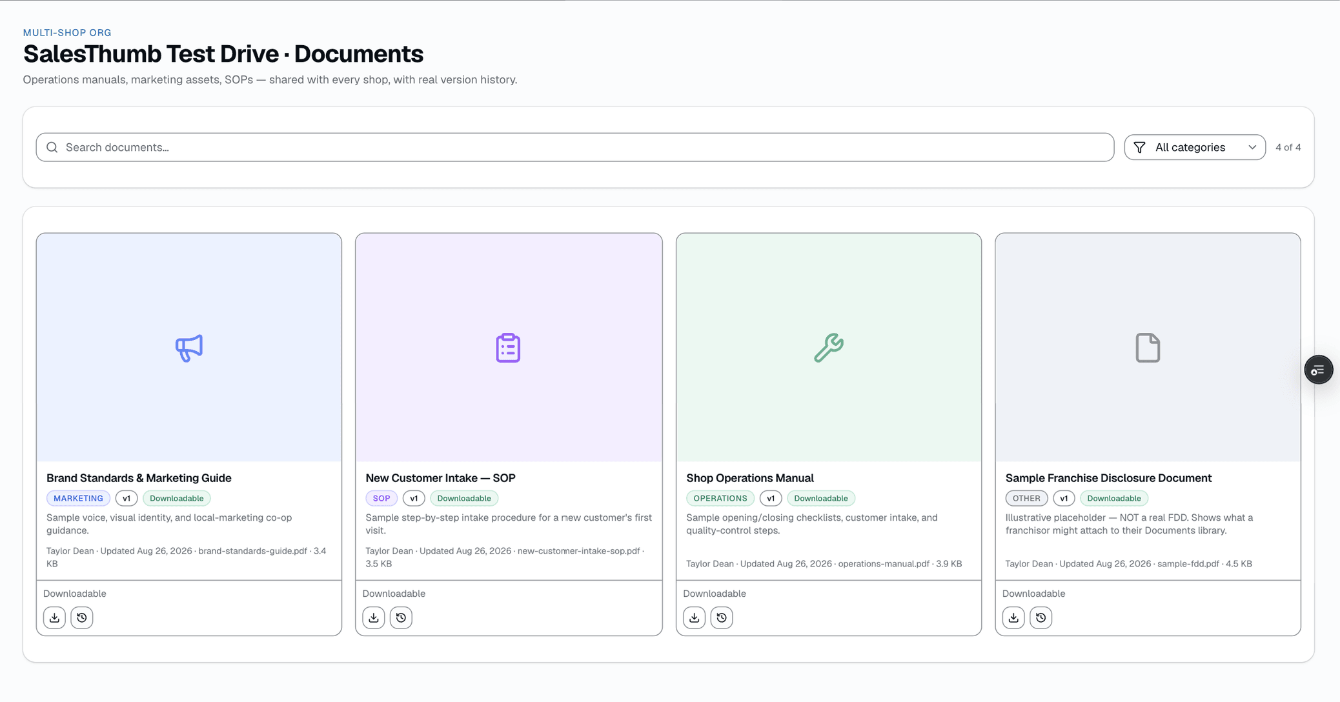Download Sample Franchise Disclosure Document

pos(1013,617)
